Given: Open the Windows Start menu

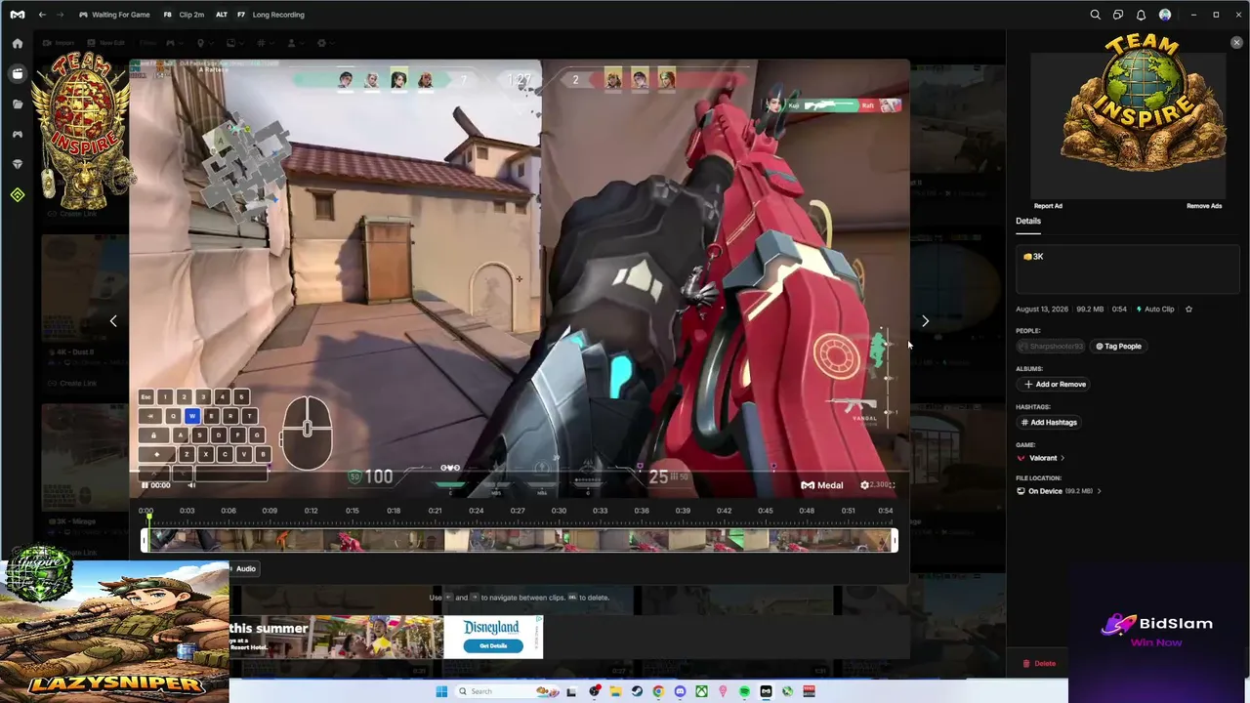Looking at the screenshot, I should 441,691.
